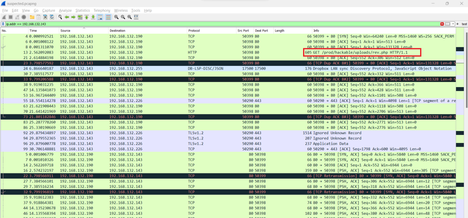The width and height of the screenshot is (468, 218).
Task: Click the vertical scrollbar of packet list
Action: 466,73
